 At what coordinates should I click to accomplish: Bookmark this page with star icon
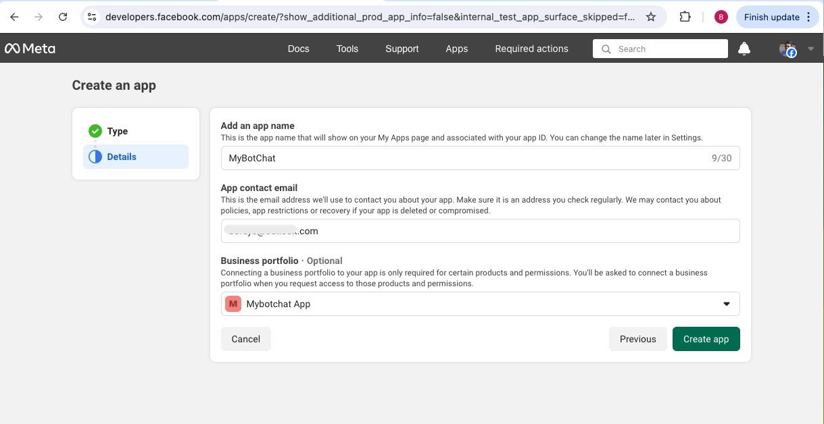click(651, 17)
